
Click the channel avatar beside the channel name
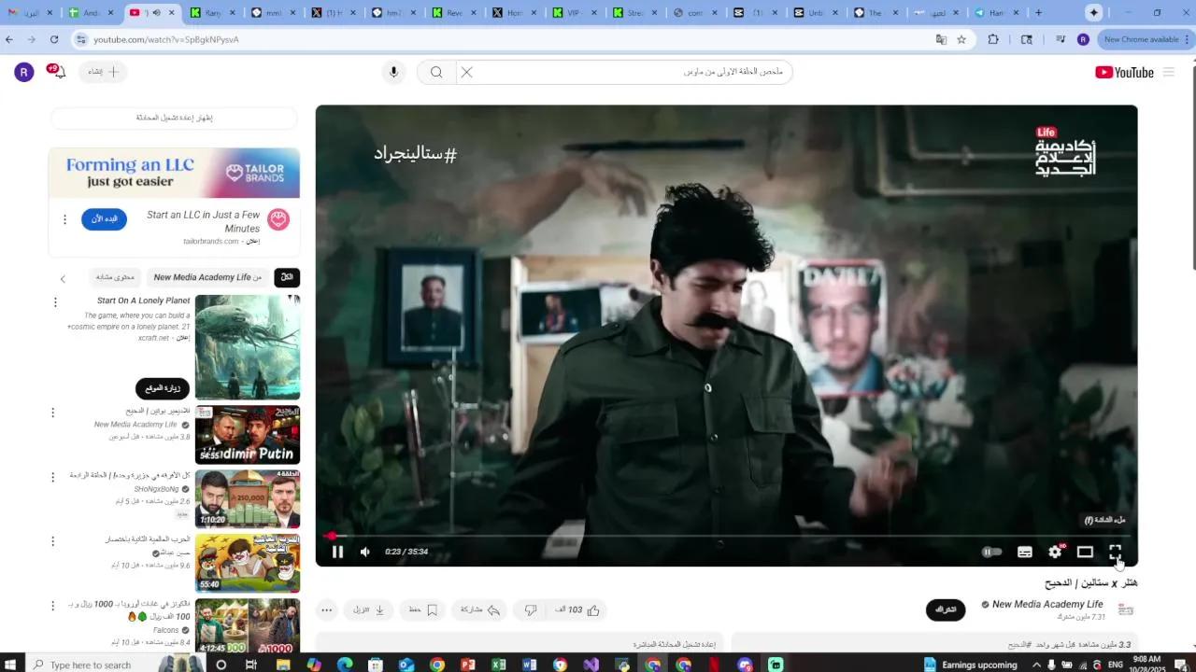point(1125,609)
